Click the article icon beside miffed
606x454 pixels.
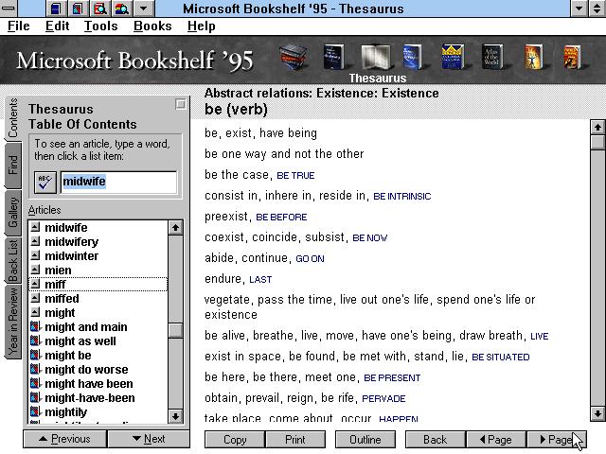(35, 298)
